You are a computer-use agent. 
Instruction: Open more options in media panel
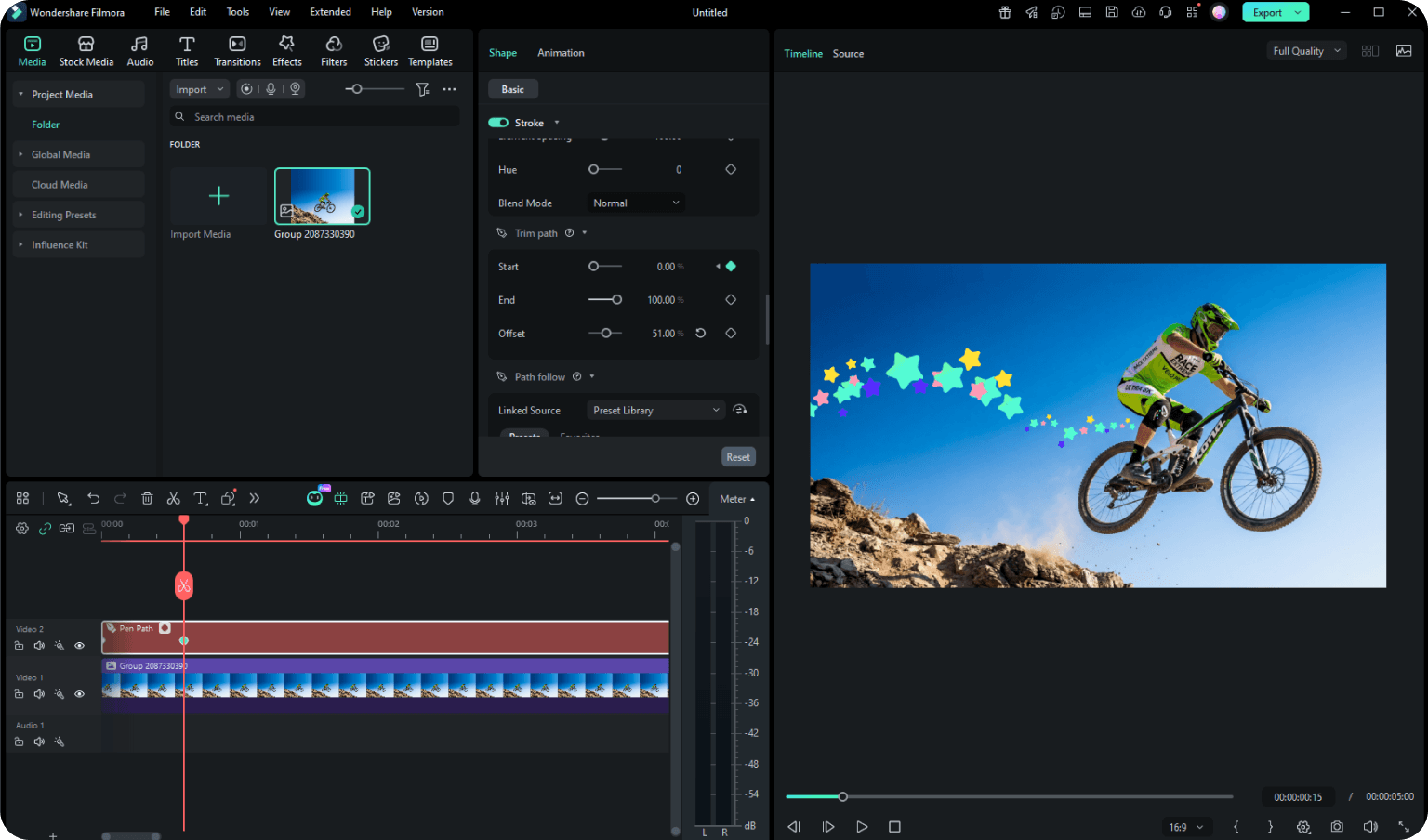point(450,89)
